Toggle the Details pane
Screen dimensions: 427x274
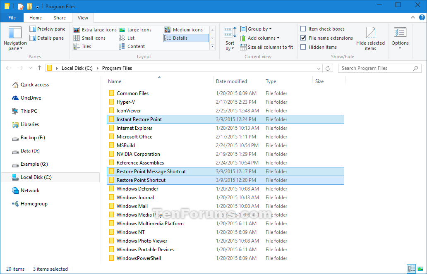pos(47,38)
